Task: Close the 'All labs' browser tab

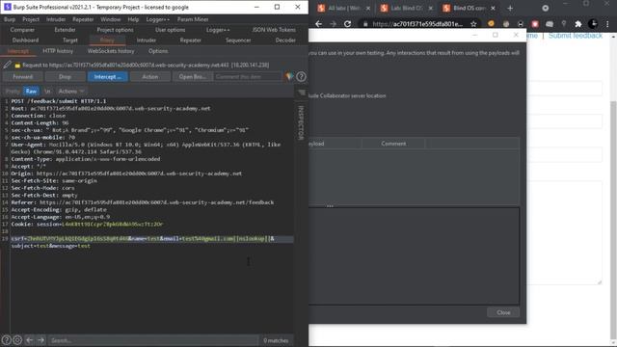Action: coord(368,8)
